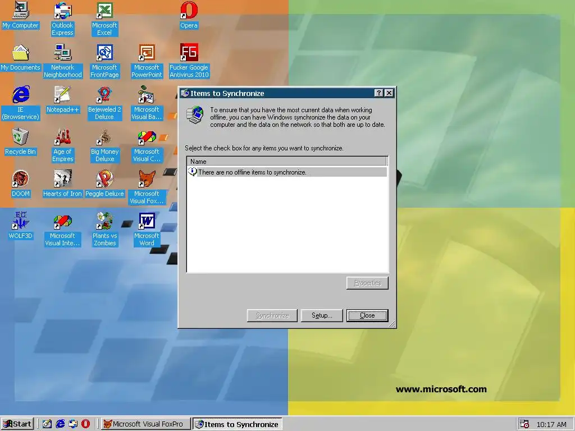The height and width of the screenshot is (431, 575).
Task: Launch Opera from quick launch bar
Action: [x=85, y=424]
